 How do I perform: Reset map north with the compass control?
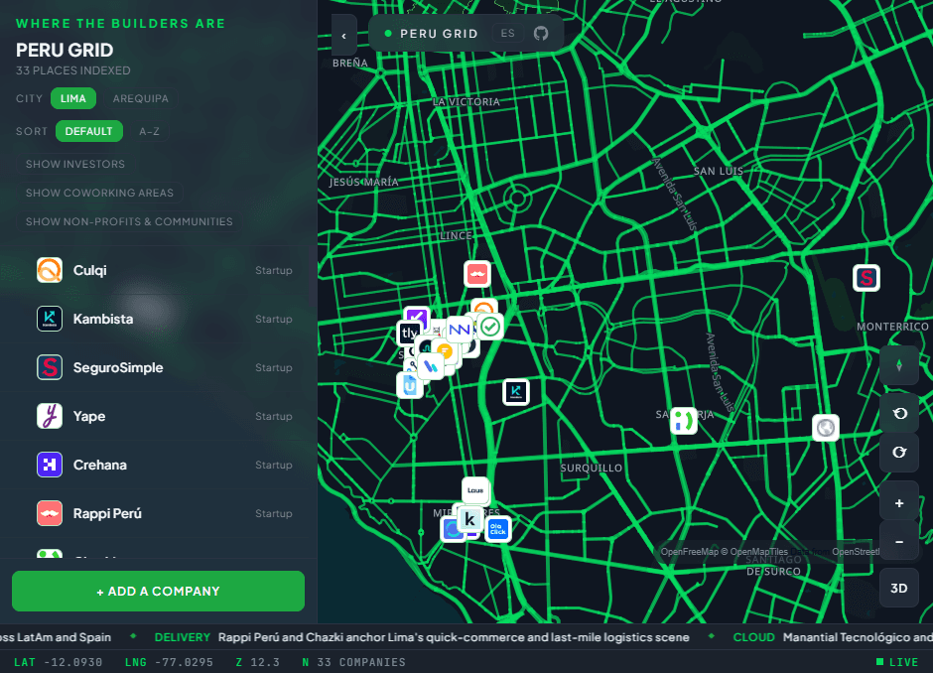pyautogui.click(x=899, y=365)
